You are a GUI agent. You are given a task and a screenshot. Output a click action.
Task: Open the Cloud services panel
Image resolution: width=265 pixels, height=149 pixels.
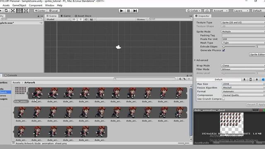point(207,11)
